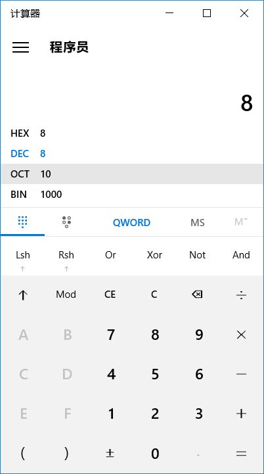Screen dimensions: 264x474
Task: Click digit 9 key
Action: click(198, 335)
